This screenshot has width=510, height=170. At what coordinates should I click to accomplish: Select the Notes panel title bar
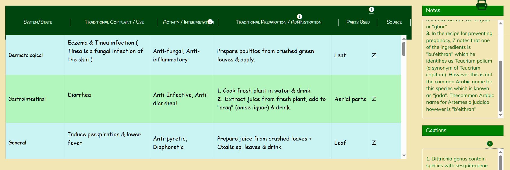463,10
